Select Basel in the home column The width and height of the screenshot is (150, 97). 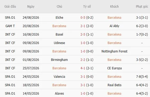[x=59, y=34]
